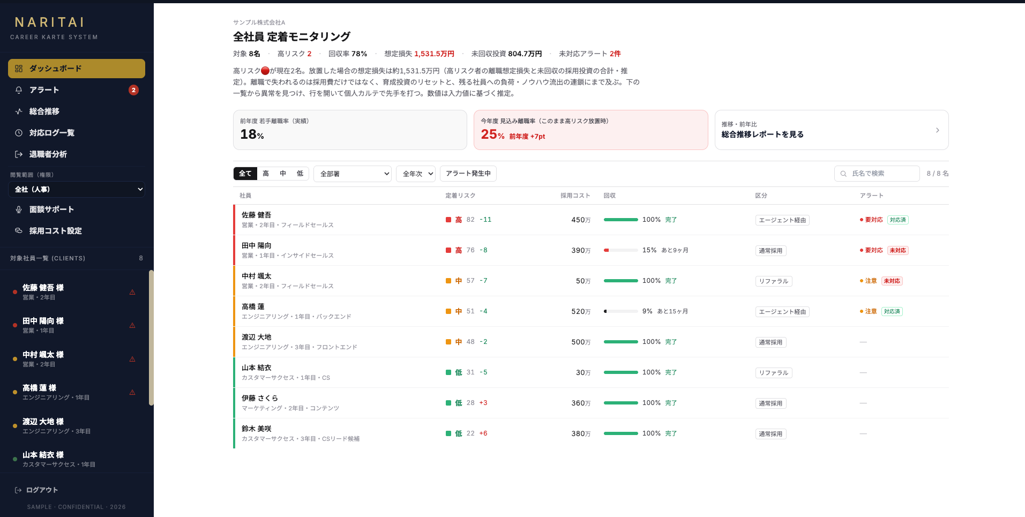Click the 未対応 tag in 田中 陽向's row
Viewport: 1025px width, 517px height.
(x=898, y=250)
